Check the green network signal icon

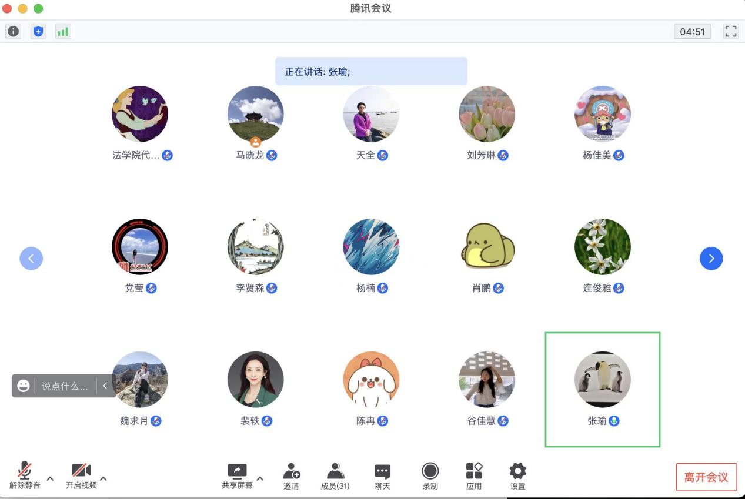pos(63,32)
